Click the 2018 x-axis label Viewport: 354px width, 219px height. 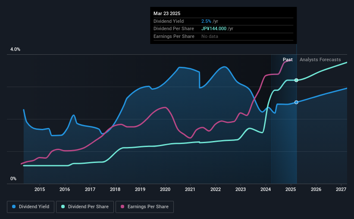coord(115,189)
